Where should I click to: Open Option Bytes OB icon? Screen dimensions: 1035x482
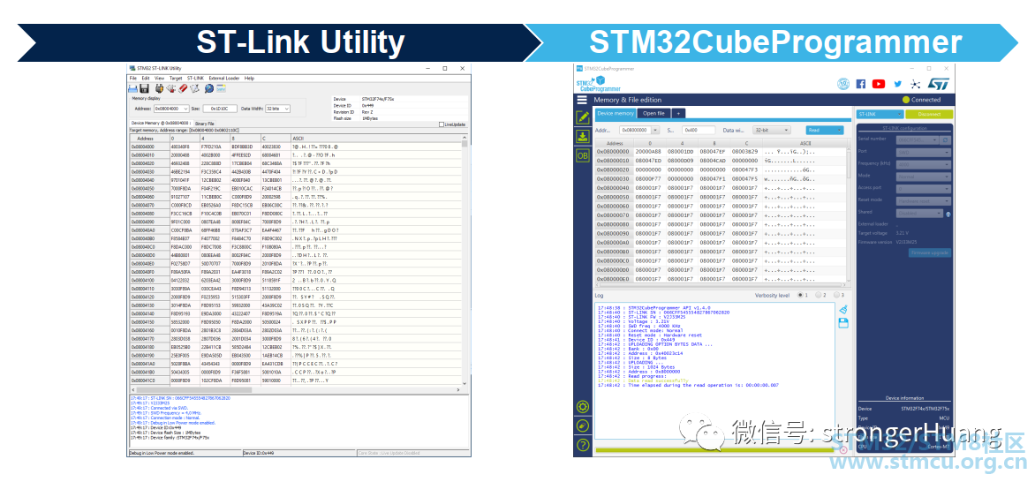tap(583, 156)
